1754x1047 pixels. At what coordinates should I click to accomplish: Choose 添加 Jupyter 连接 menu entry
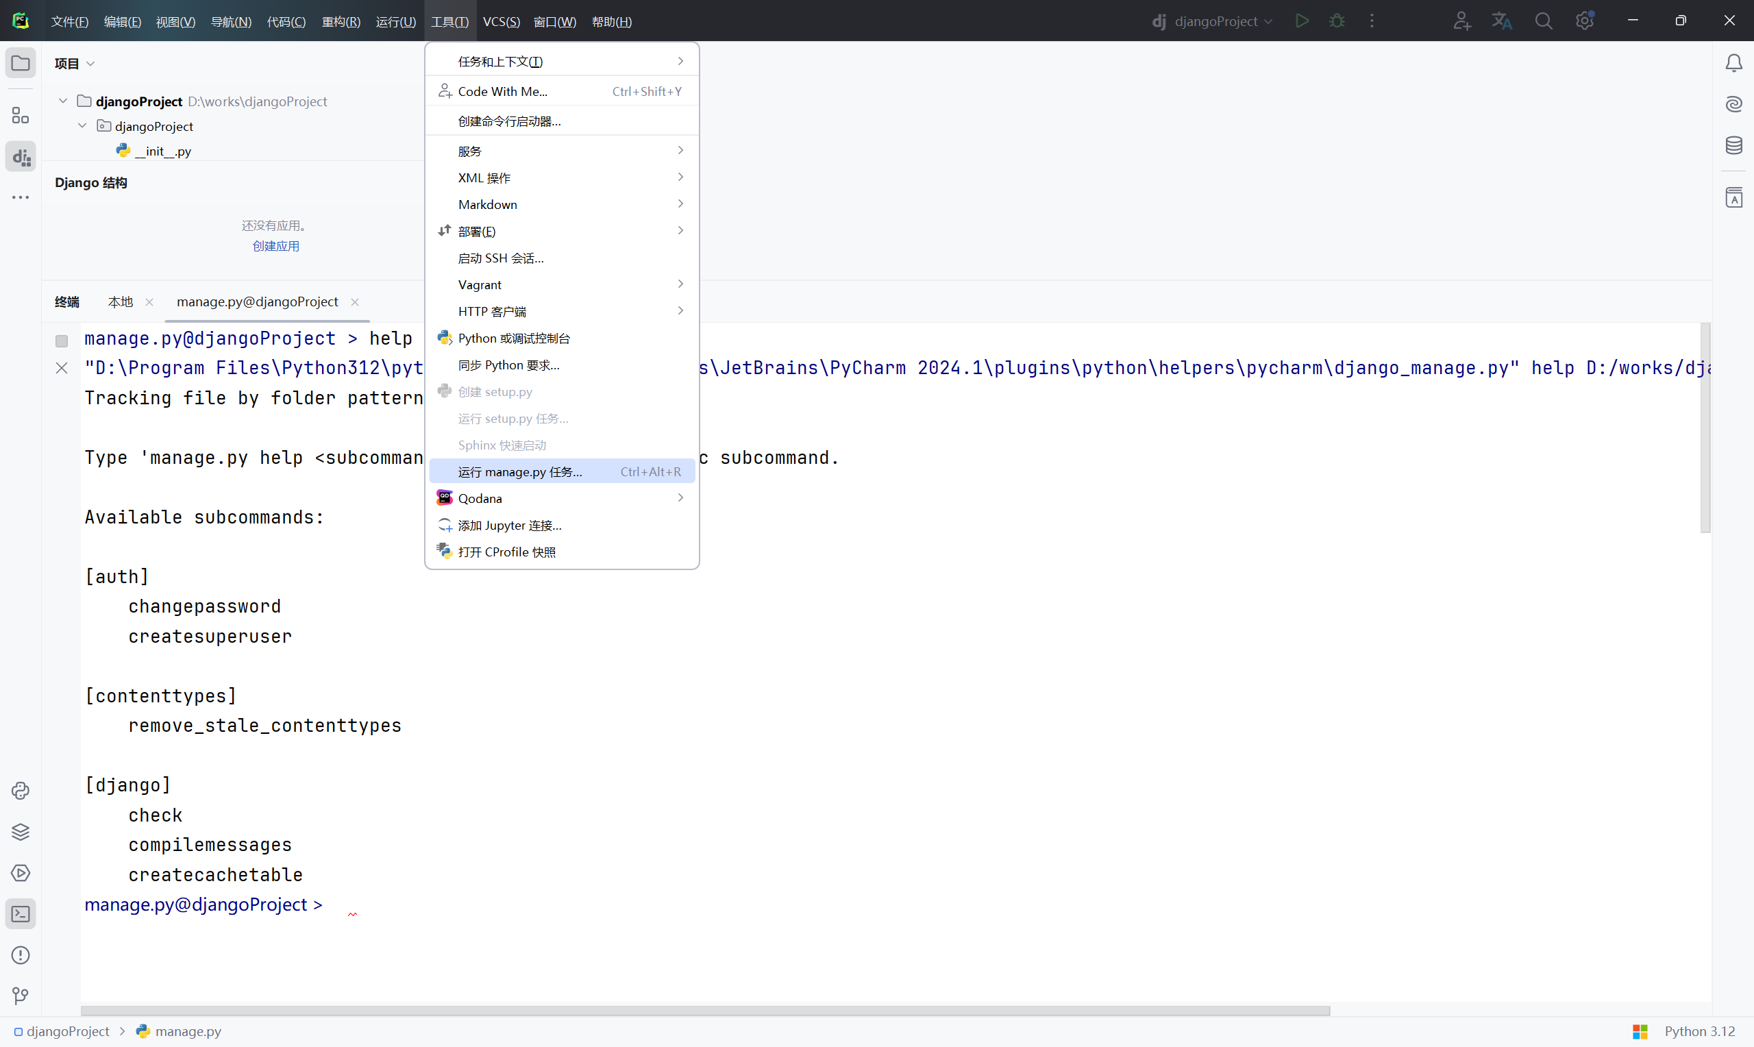(561, 526)
